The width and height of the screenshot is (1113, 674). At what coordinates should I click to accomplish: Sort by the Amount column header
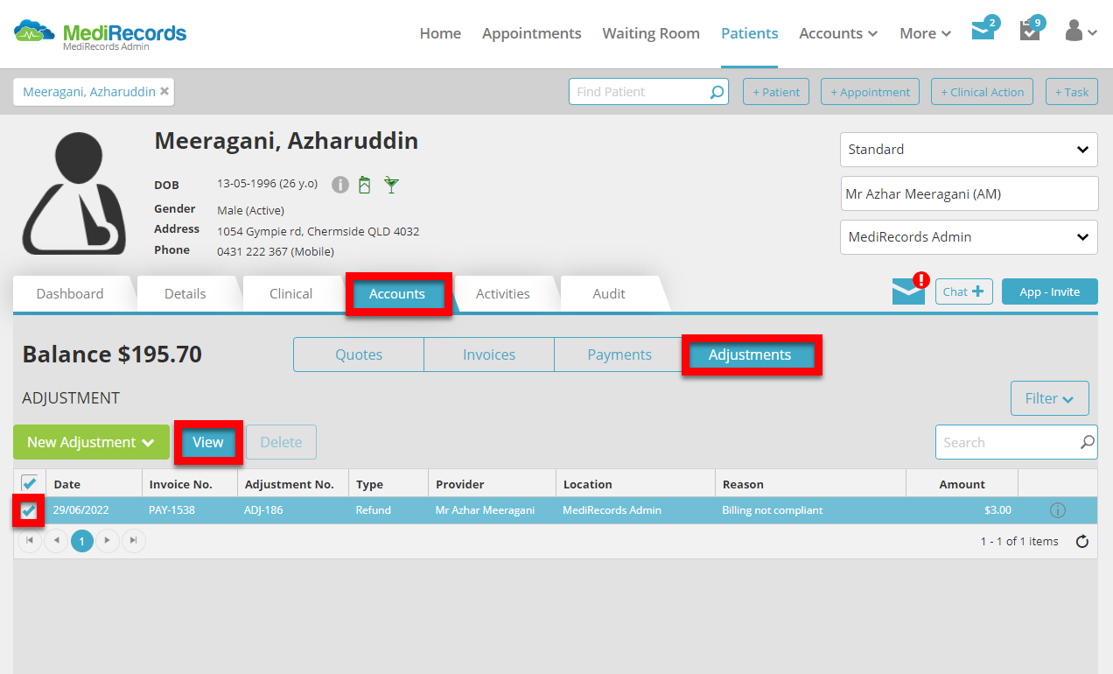point(962,484)
